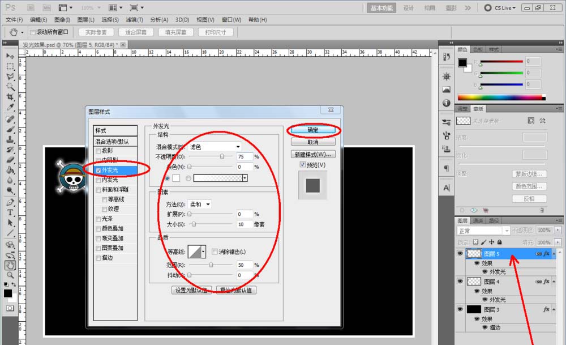Toggle the 预览 preview checkbox
The width and height of the screenshot is (566, 345).
coord(302,165)
